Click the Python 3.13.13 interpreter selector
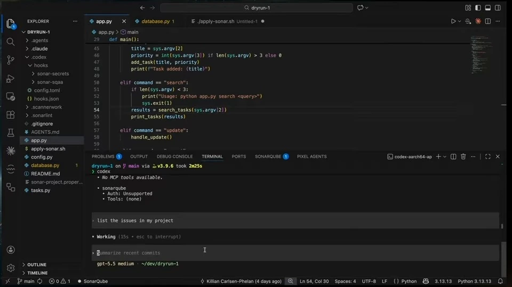Viewport: 512px width, 287px height. [x=475, y=281]
